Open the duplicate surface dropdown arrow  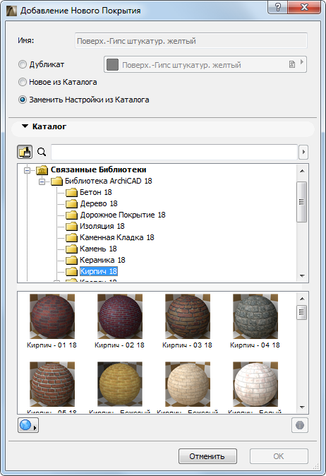[x=302, y=62]
